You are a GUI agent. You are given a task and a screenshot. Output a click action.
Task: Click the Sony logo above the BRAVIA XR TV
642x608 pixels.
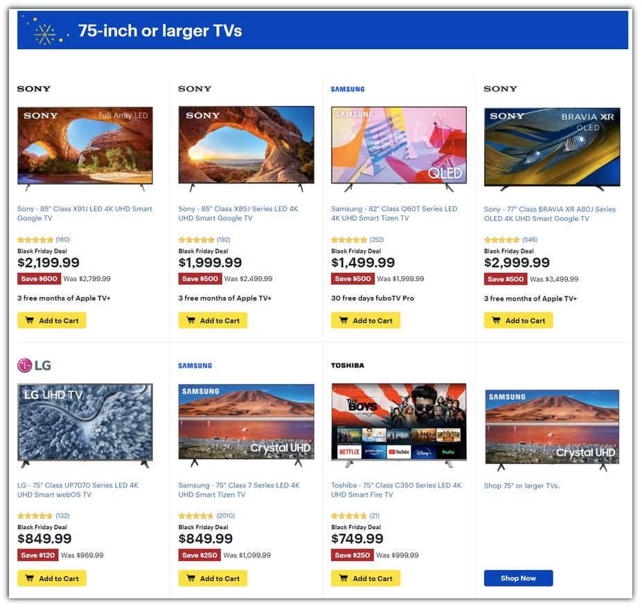pos(500,89)
